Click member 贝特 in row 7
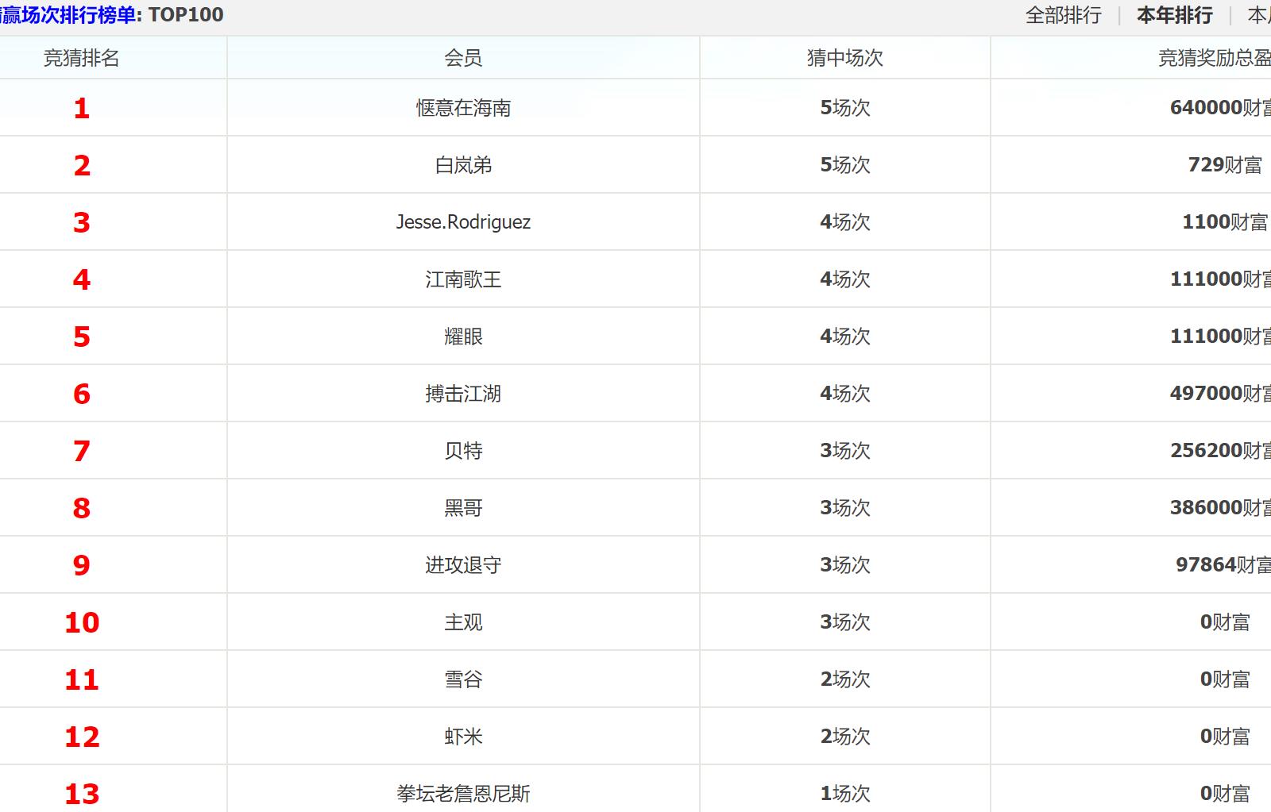This screenshot has height=812, width=1271. click(463, 451)
